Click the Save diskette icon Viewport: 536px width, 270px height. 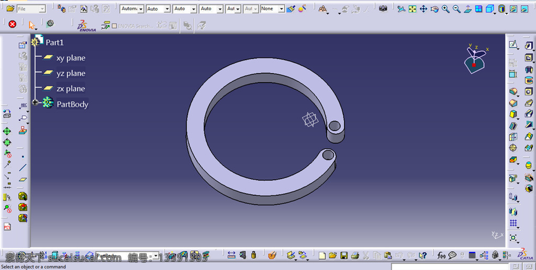[x=344, y=255]
